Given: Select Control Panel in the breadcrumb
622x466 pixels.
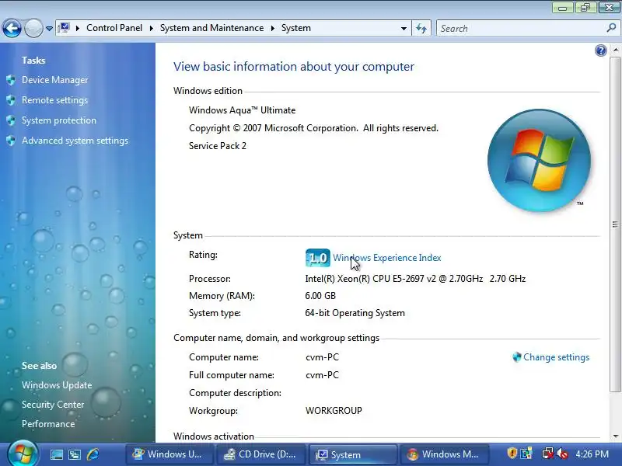Looking at the screenshot, I should tap(114, 28).
